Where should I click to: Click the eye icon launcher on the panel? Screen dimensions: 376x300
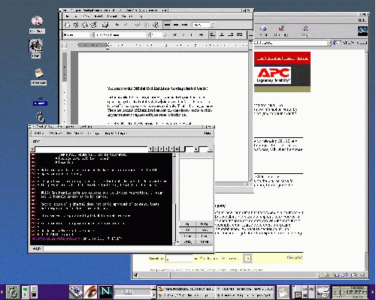[90, 292]
